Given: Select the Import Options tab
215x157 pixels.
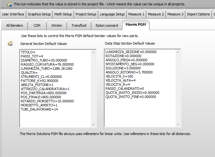Looking at the screenshot, I should point(198,14).
